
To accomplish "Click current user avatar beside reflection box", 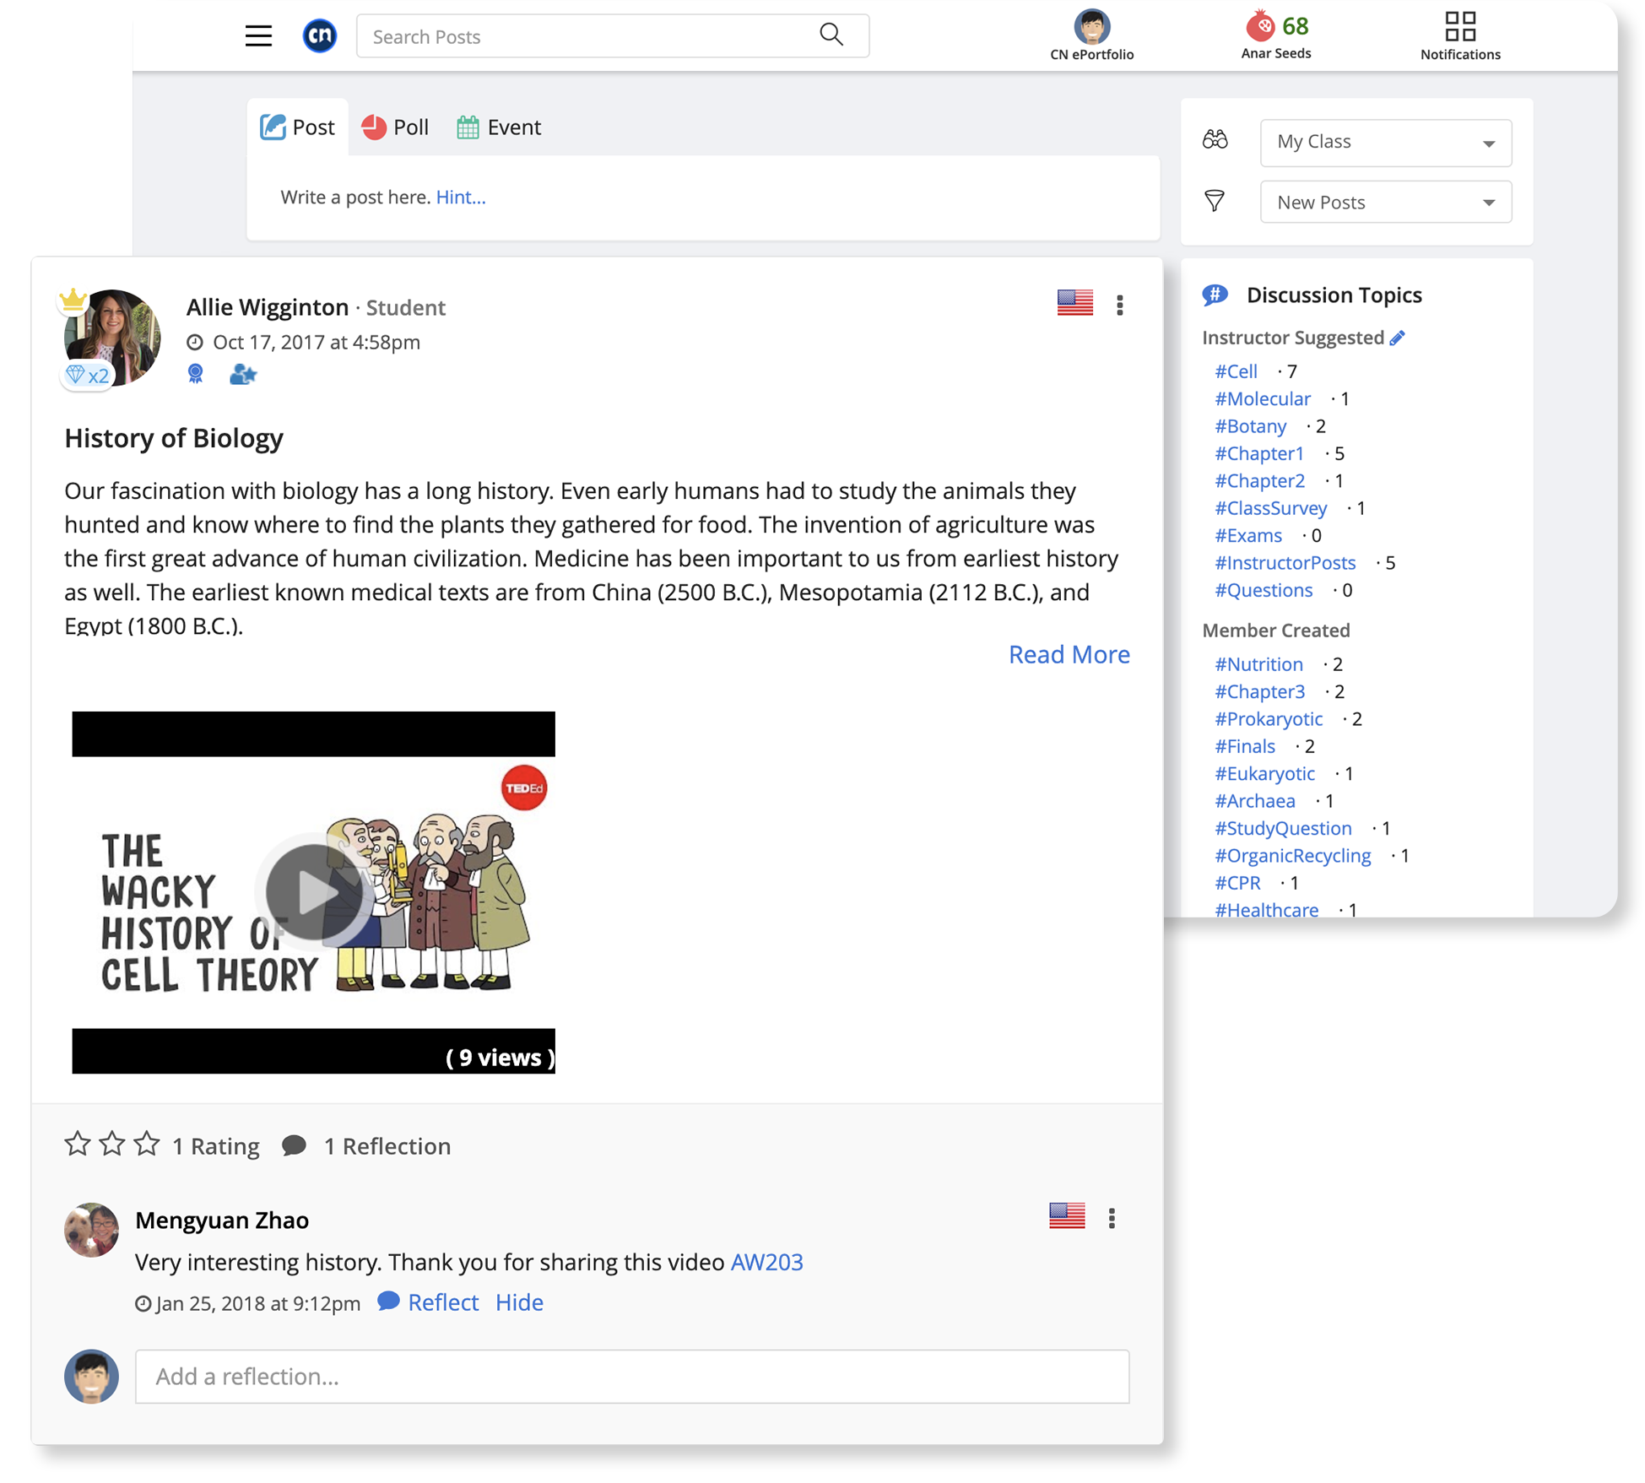I will (91, 1376).
